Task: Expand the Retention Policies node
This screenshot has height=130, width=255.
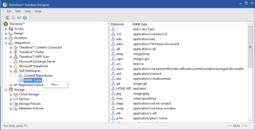Action: [x=11, y=108]
